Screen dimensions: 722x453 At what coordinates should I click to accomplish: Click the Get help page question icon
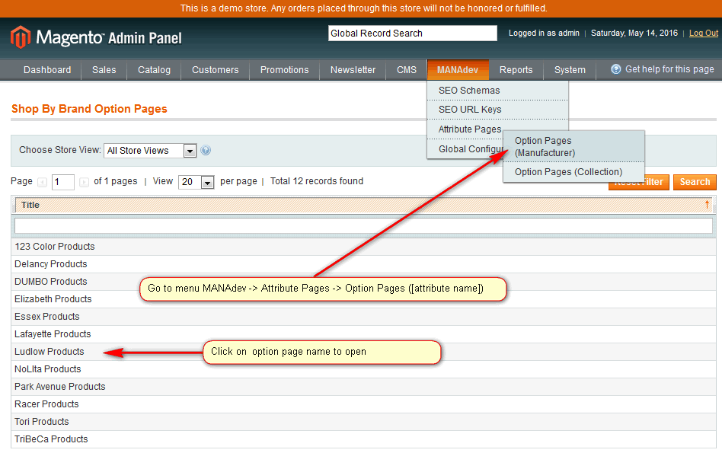(615, 69)
